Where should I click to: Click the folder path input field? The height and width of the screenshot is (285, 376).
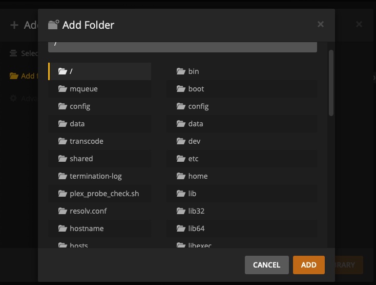click(x=182, y=46)
